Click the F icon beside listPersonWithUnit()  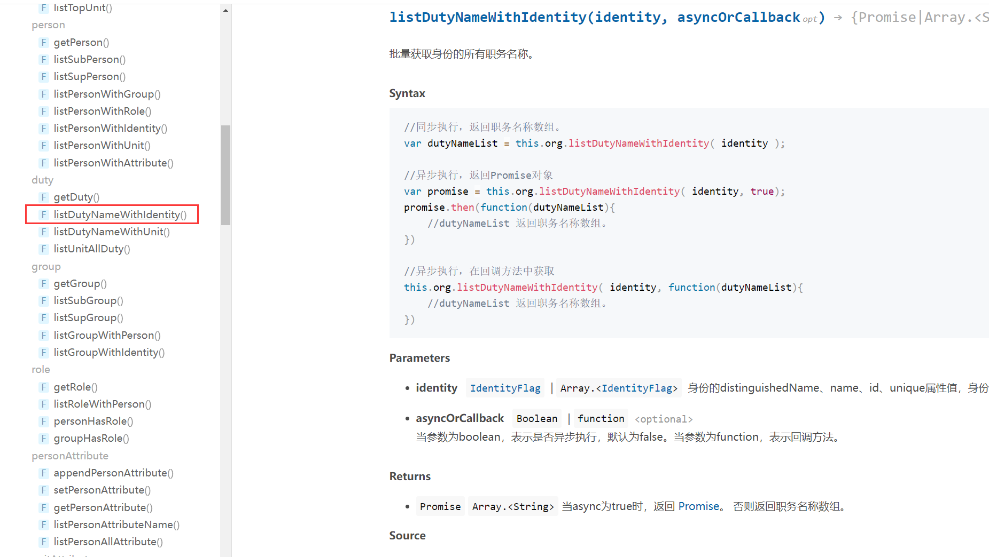click(44, 146)
